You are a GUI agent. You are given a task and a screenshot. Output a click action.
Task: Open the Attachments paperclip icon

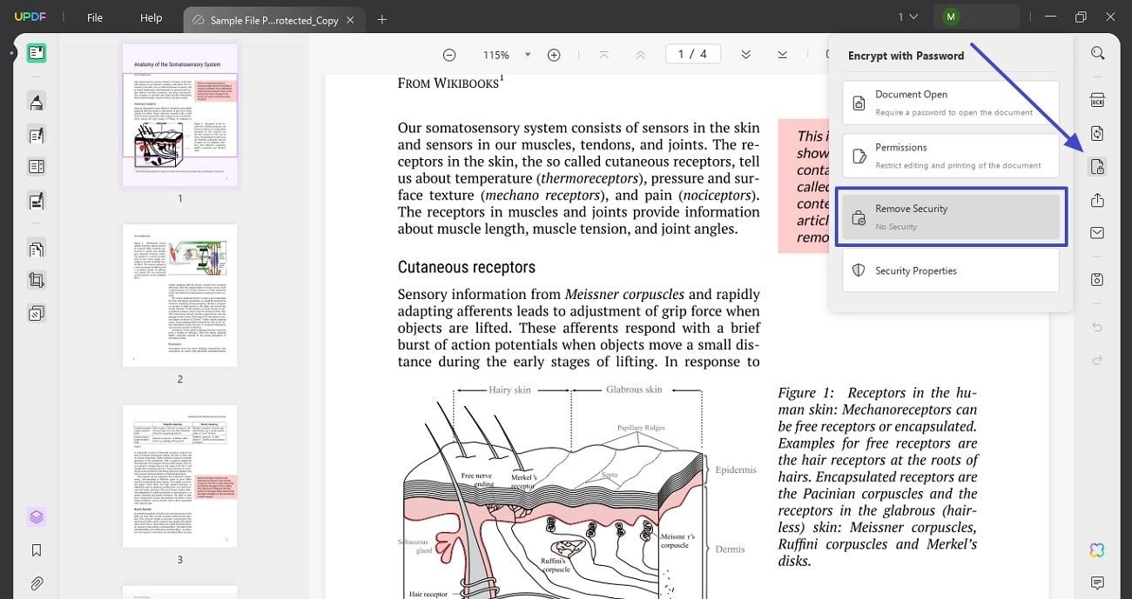37,583
